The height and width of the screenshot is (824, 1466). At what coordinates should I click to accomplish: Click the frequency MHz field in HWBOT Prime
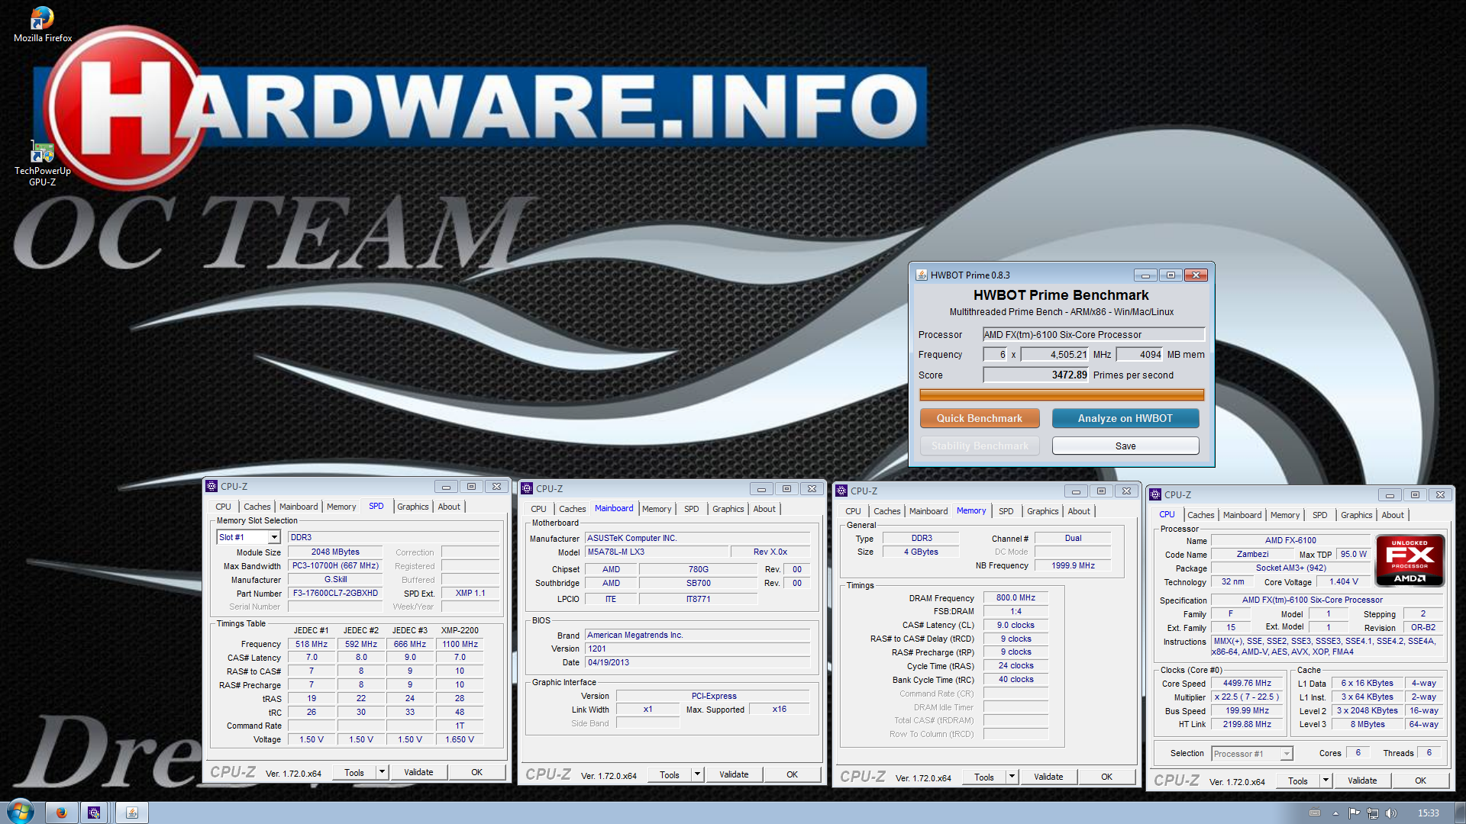tap(1054, 355)
